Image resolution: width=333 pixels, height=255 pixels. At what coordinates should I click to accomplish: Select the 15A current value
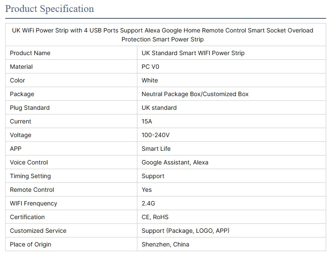click(x=147, y=121)
